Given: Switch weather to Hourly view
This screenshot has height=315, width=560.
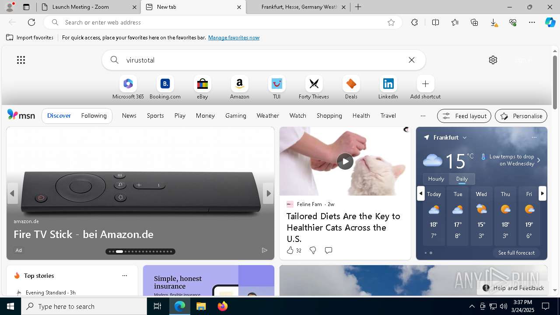Looking at the screenshot, I should 436,179.
